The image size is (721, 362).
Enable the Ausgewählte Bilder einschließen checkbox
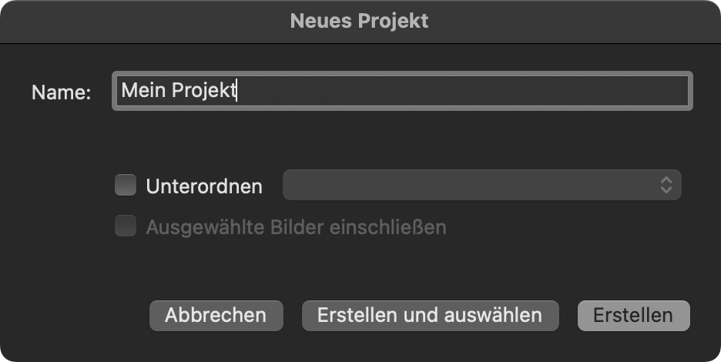pos(126,226)
